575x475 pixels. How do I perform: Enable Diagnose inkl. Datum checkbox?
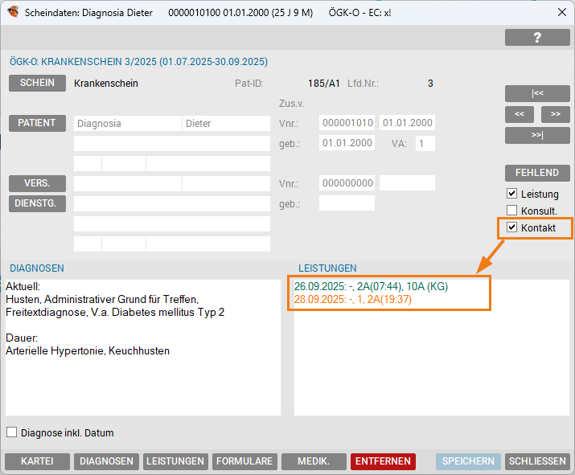pos(12,432)
